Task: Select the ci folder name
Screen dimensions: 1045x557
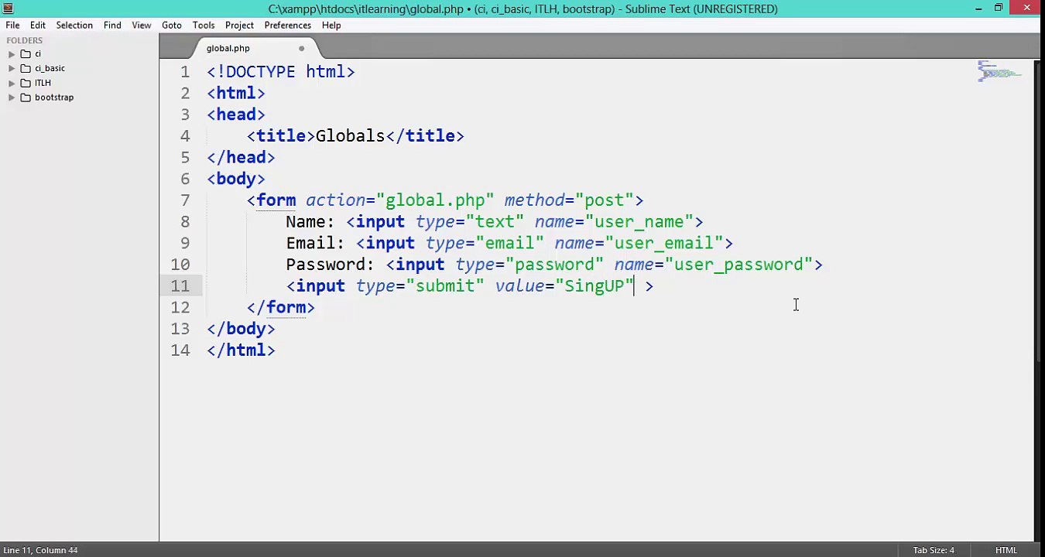Action: click(38, 54)
